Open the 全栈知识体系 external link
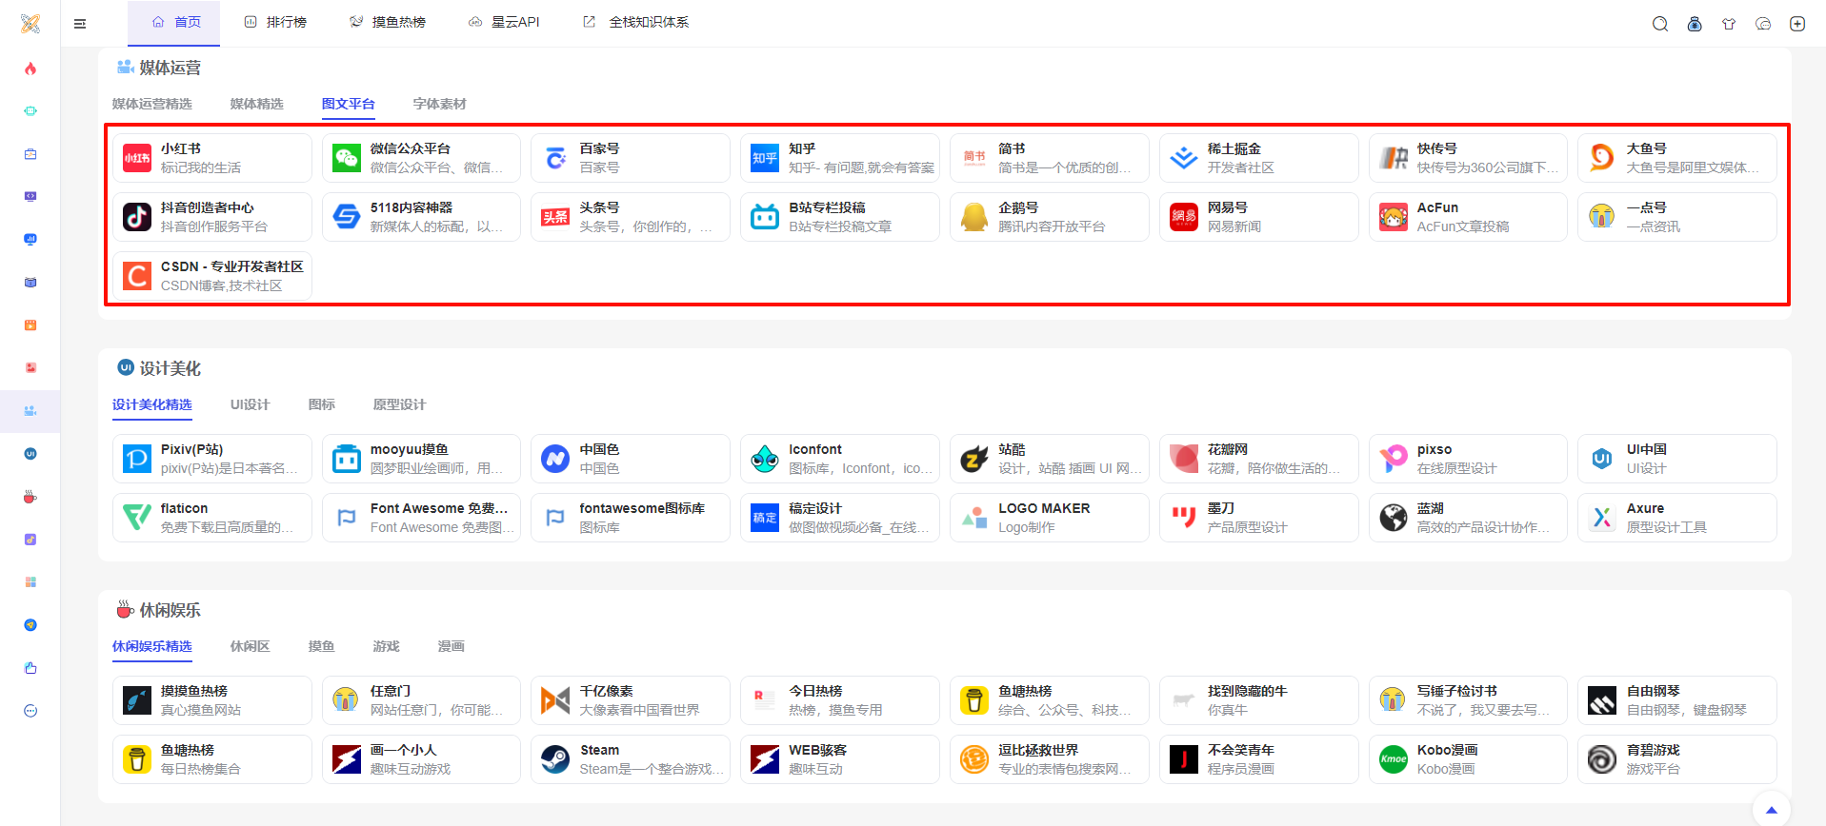 636,22
